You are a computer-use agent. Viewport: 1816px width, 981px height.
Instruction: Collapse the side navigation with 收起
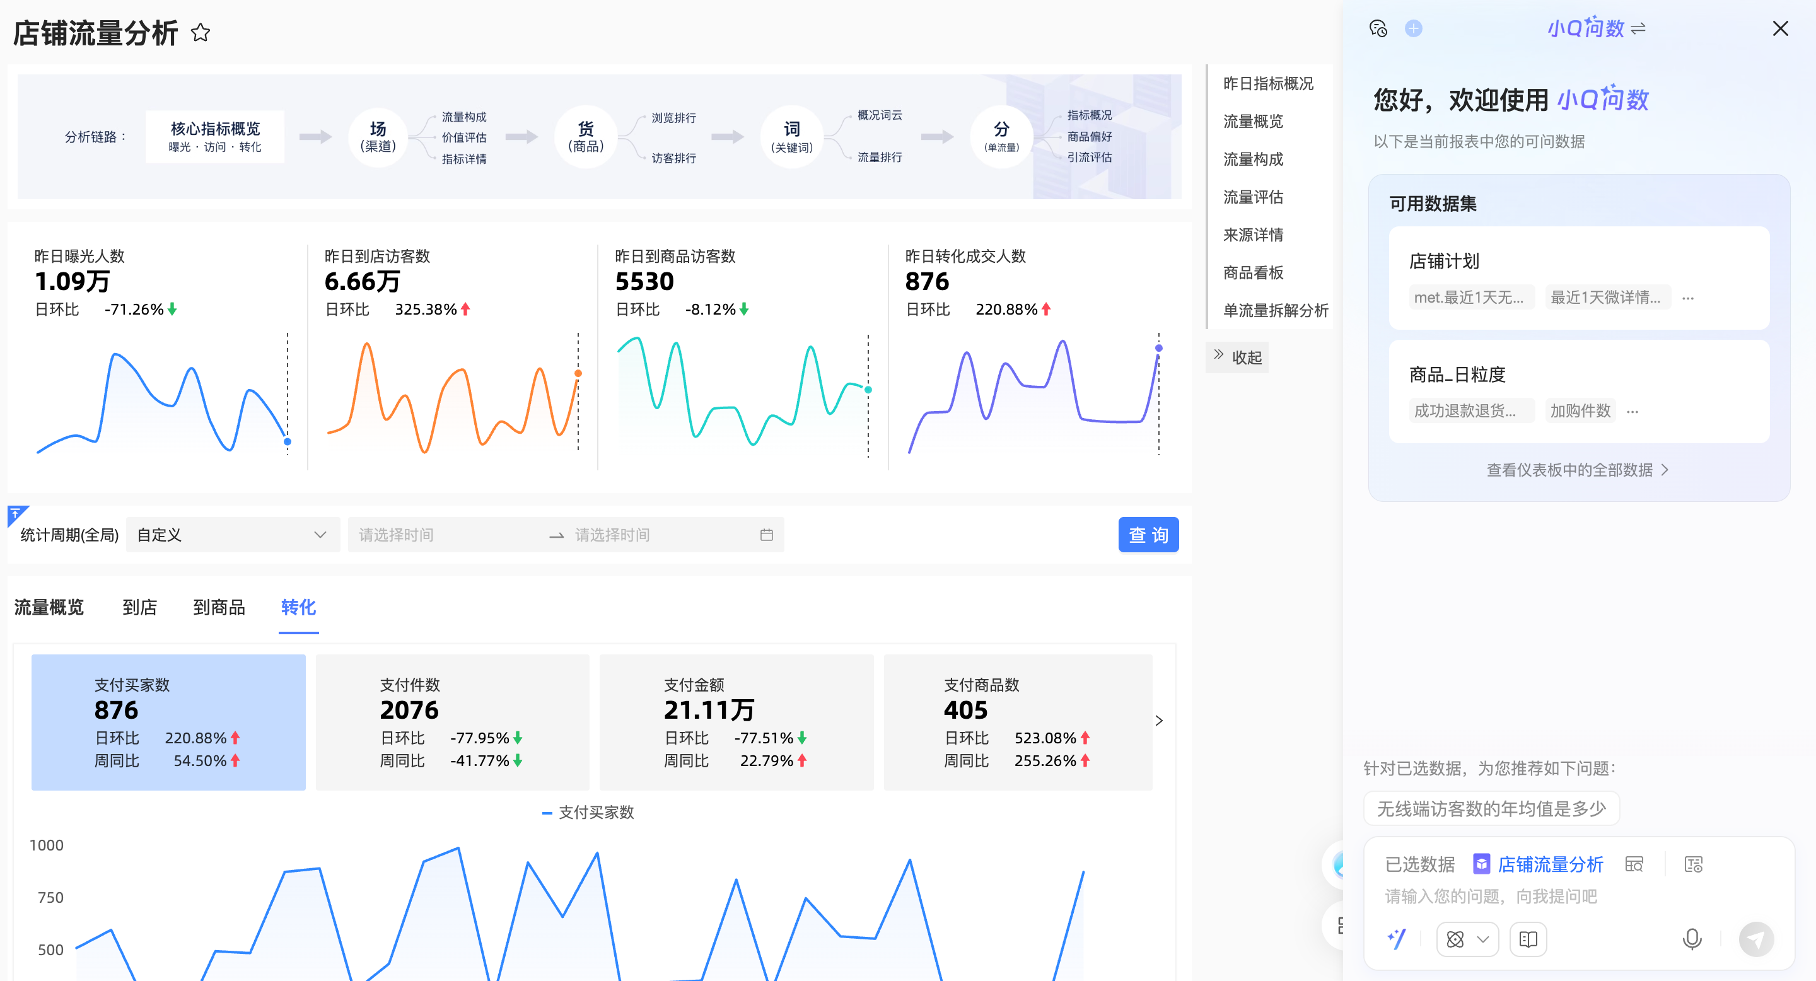(x=1238, y=357)
